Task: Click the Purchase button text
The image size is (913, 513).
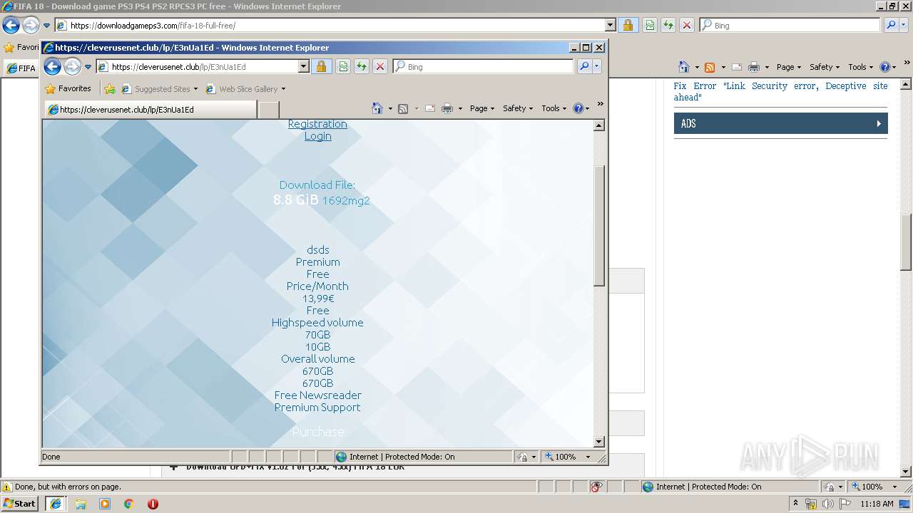Action: coord(318,432)
